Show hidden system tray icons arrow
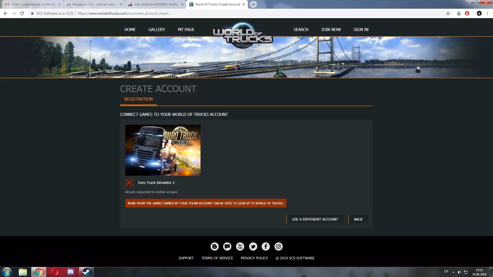Viewport: 493px width, 277px height. click(x=453, y=272)
